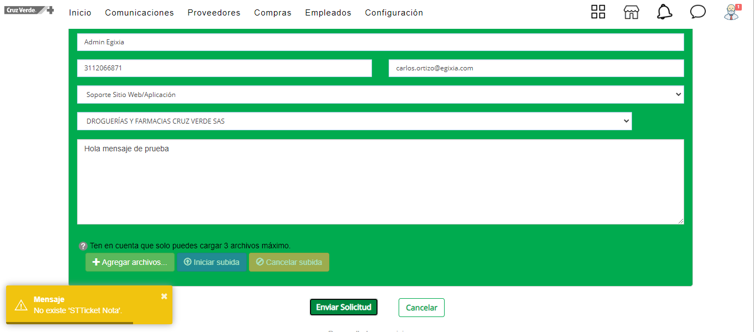Screen dimensions: 754x332
Task: Open the notifications bell
Action: (664, 12)
